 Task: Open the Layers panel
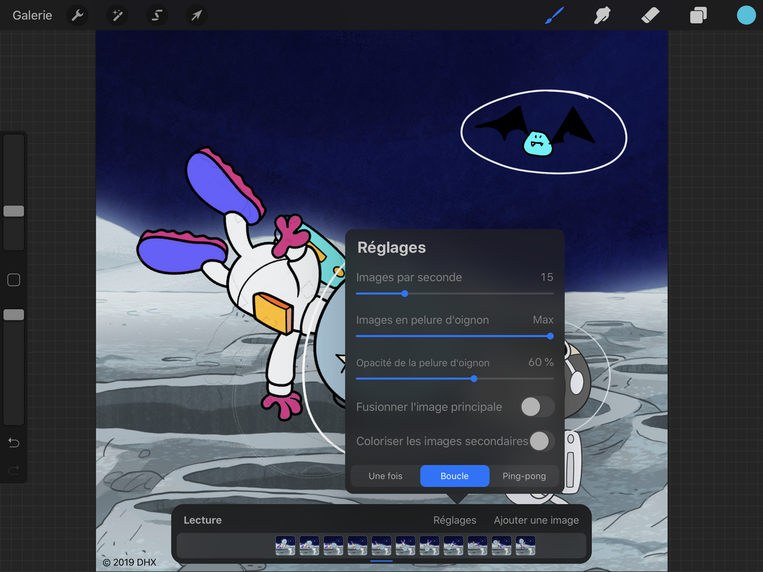point(698,15)
